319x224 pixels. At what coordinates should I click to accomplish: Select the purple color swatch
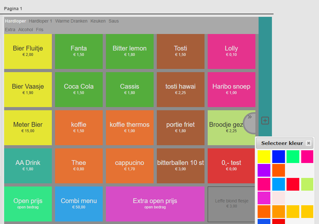coord(264,170)
